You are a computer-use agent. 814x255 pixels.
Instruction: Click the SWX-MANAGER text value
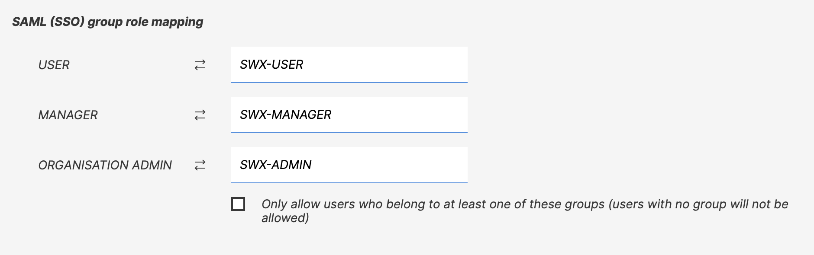tap(285, 115)
